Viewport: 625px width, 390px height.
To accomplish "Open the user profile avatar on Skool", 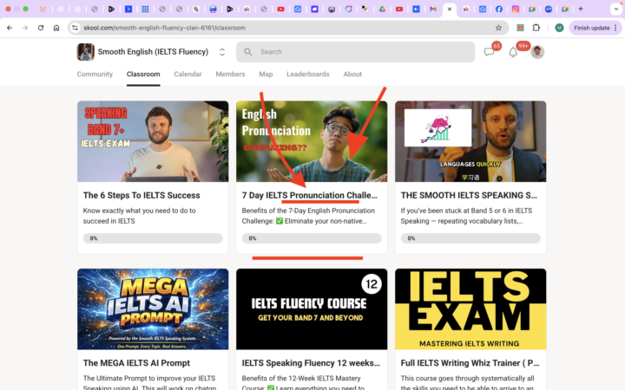I will point(537,52).
